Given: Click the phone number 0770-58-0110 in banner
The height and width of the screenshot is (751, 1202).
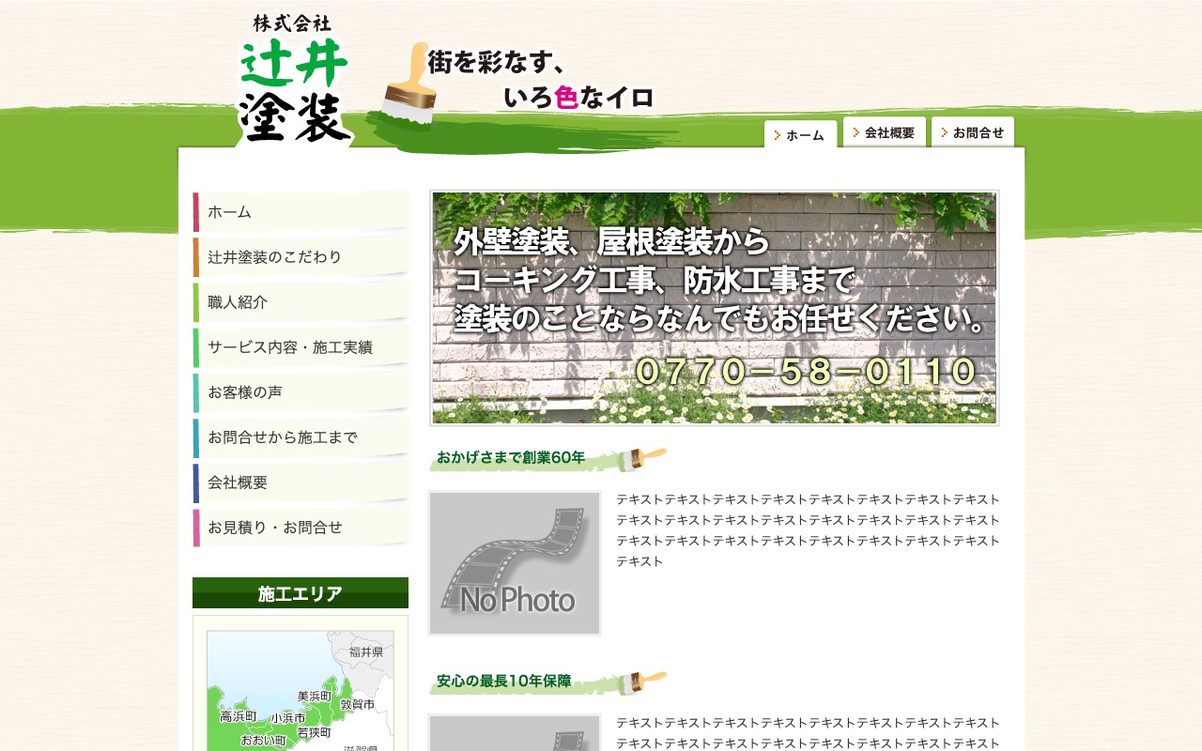Looking at the screenshot, I should [807, 372].
